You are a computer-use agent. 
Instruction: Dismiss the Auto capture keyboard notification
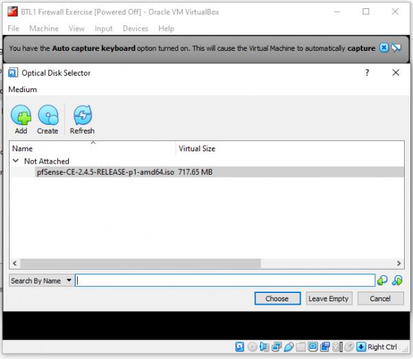pos(384,47)
